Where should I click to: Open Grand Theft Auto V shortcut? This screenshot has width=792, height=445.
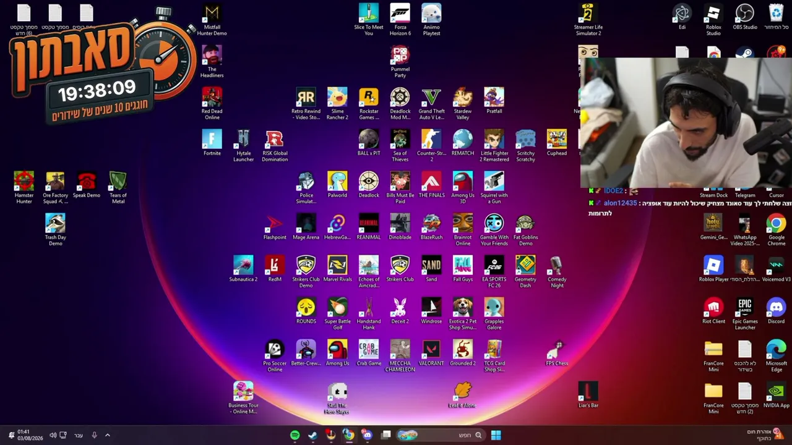pos(431,104)
